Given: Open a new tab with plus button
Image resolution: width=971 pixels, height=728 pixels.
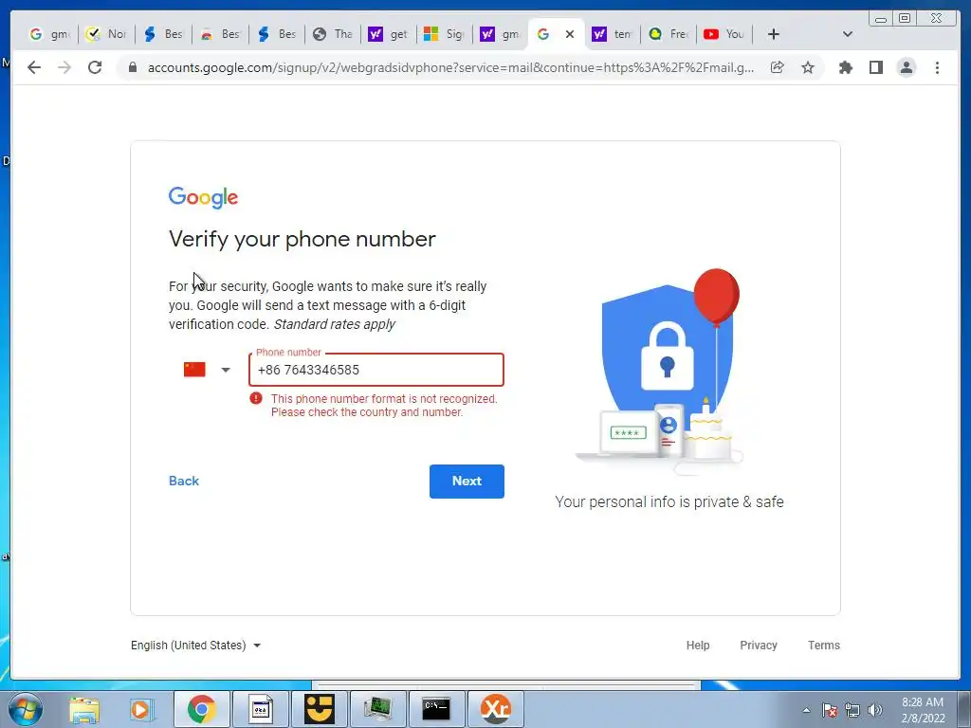Looking at the screenshot, I should click(774, 34).
